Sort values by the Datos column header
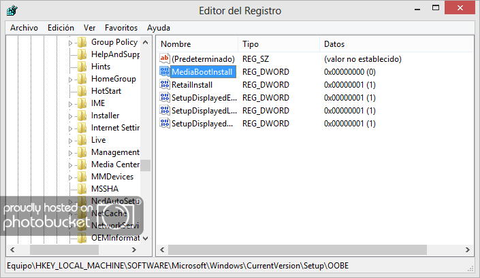Viewport: 480px width, 278px height. [x=396, y=44]
